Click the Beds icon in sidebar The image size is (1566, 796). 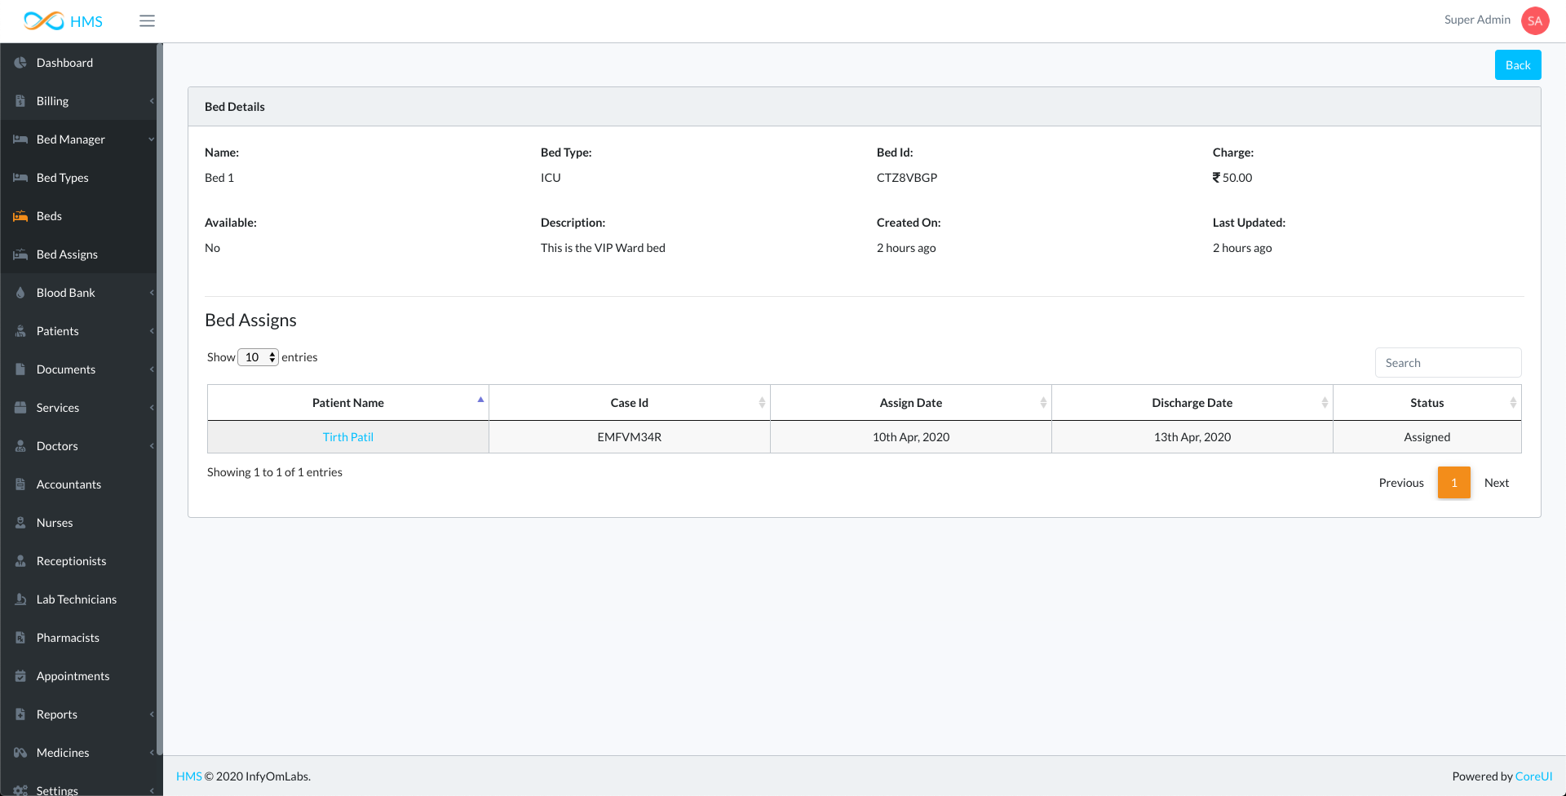point(20,216)
